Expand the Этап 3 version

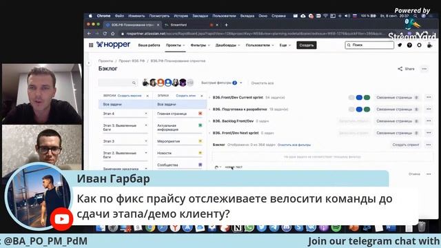coord(146,141)
